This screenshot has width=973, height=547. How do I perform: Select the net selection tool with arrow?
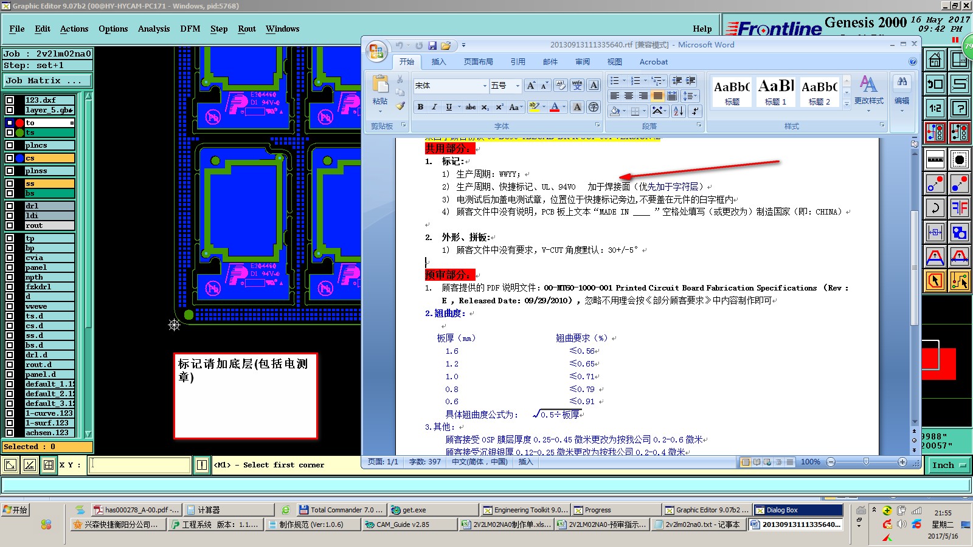960,281
